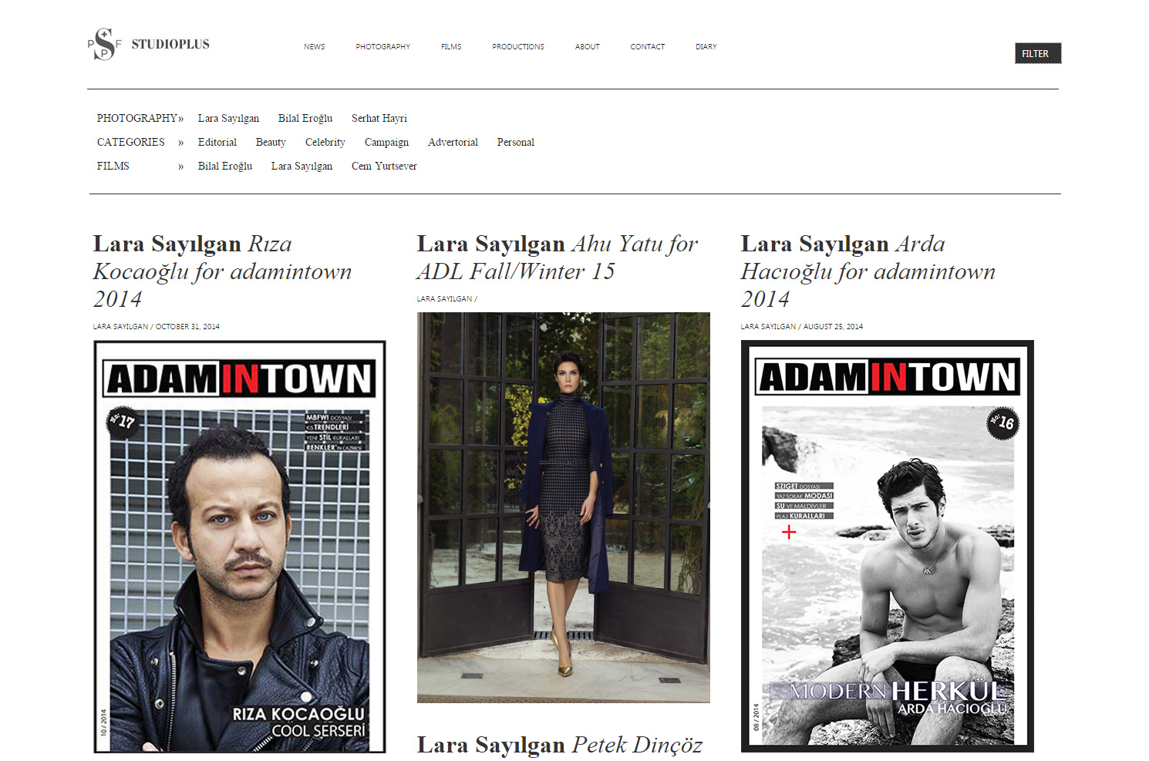The width and height of the screenshot is (1149, 761).
Task: Open the Productions page
Action: pos(517,47)
